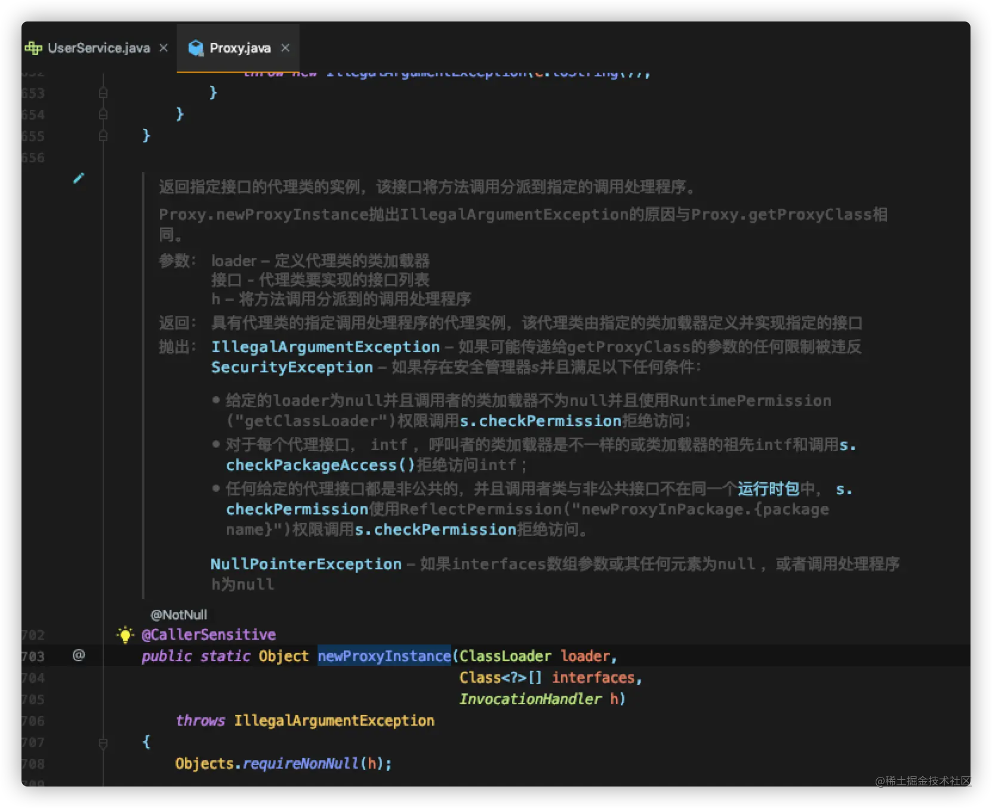Follow the checkPackageAccess() doc link

pyautogui.click(x=320, y=465)
